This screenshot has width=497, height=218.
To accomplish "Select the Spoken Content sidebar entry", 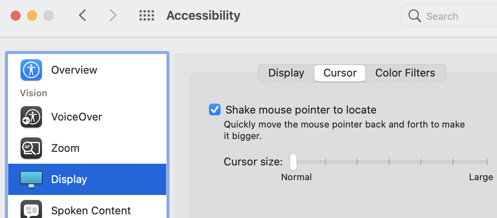I will coord(91,211).
